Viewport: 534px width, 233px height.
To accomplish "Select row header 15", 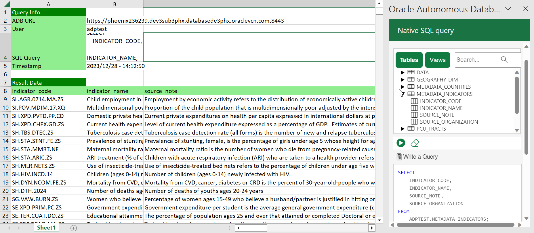I will pos(5,149).
